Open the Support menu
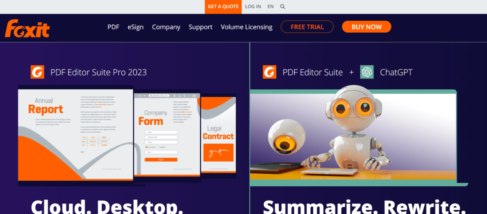 [x=200, y=27]
